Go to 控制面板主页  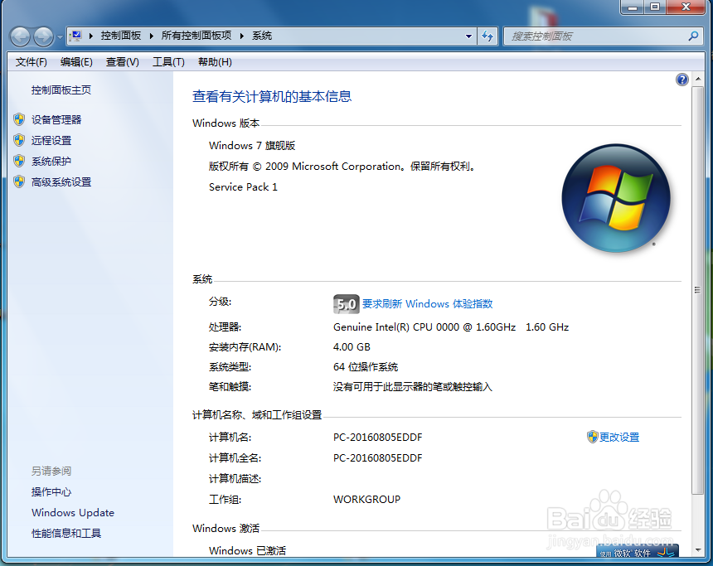(61, 90)
